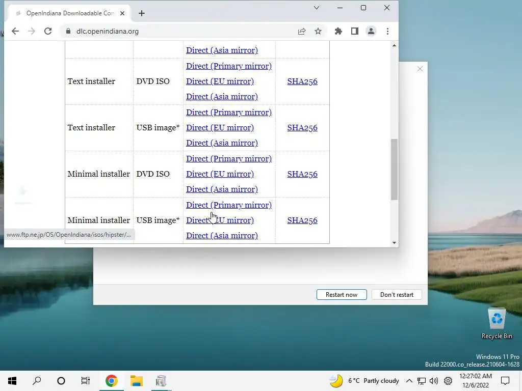Open SHA256 for Minimal installer USB image
Image resolution: width=522 pixels, height=391 pixels.
302,220
